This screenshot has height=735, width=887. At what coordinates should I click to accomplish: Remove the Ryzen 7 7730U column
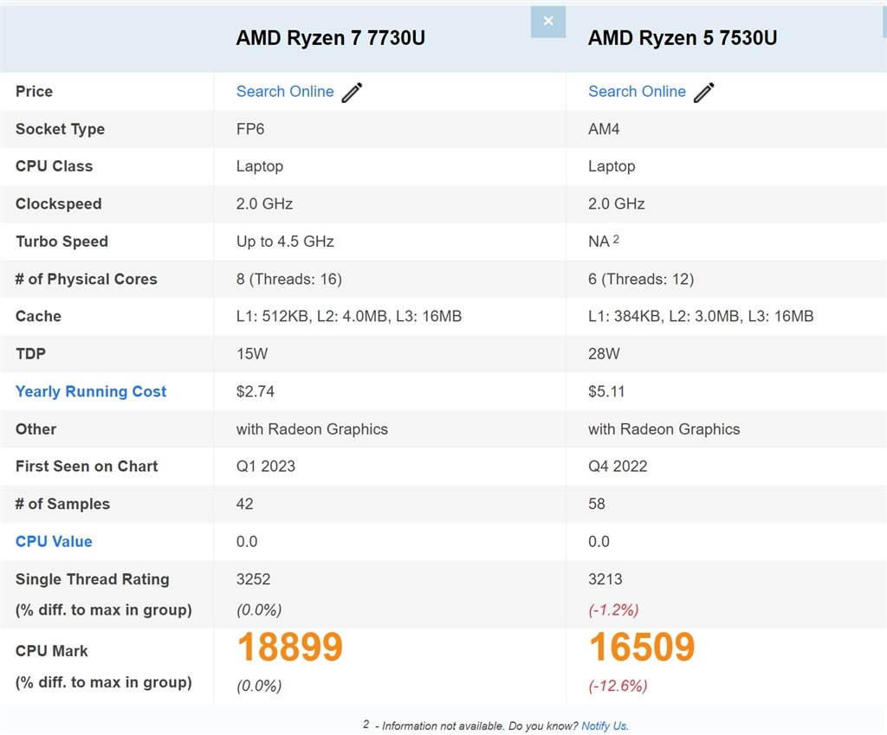click(547, 22)
